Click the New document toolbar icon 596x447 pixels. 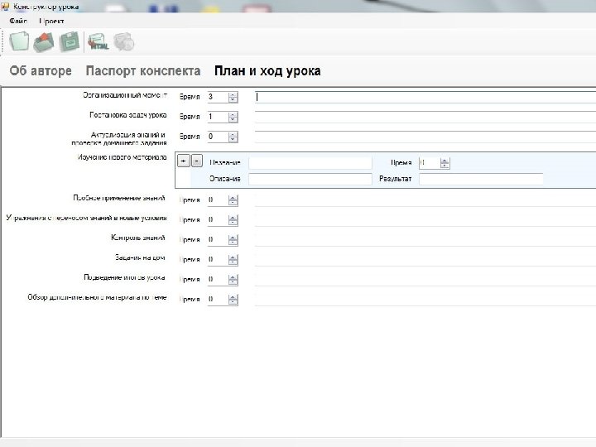coord(19,41)
